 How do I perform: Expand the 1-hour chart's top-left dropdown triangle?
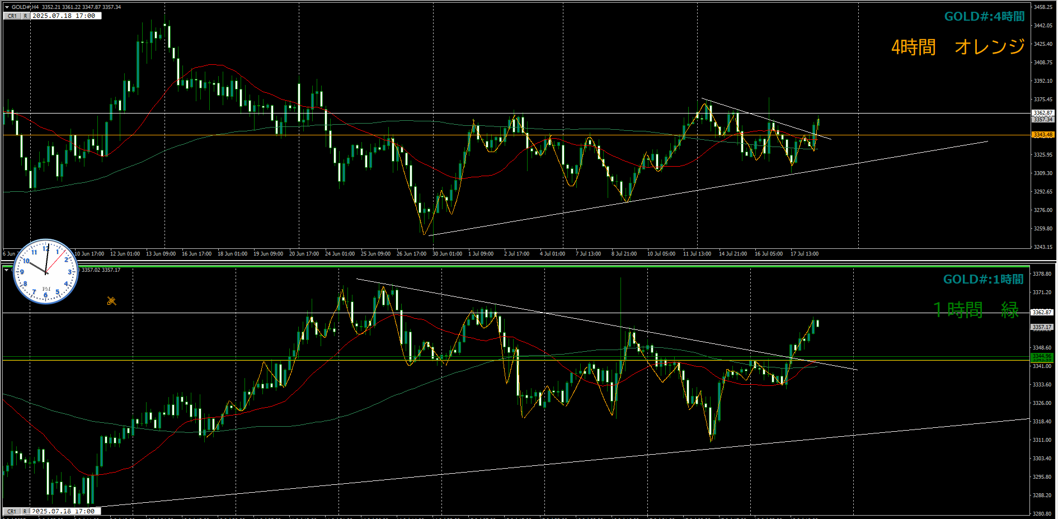click(x=7, y=270)
